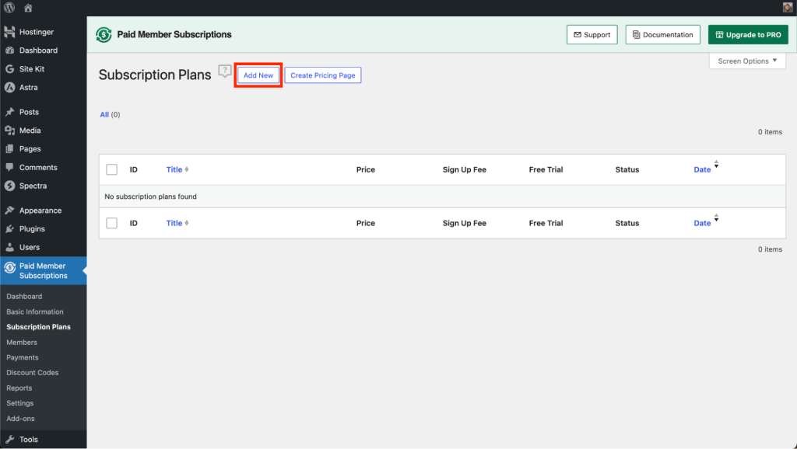Select the All (0) filter
This screenshot has height=449, width=797.
tap(104, 114)
